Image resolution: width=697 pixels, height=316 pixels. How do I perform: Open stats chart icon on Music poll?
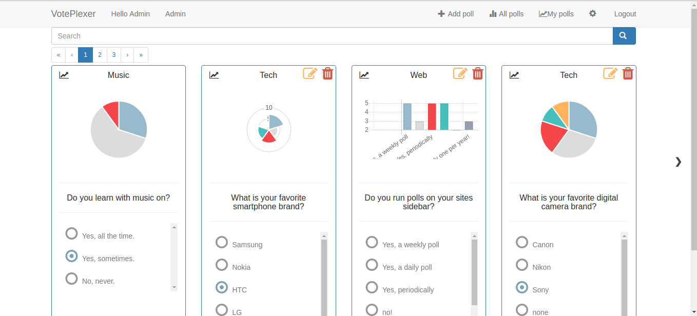[64, 75]
